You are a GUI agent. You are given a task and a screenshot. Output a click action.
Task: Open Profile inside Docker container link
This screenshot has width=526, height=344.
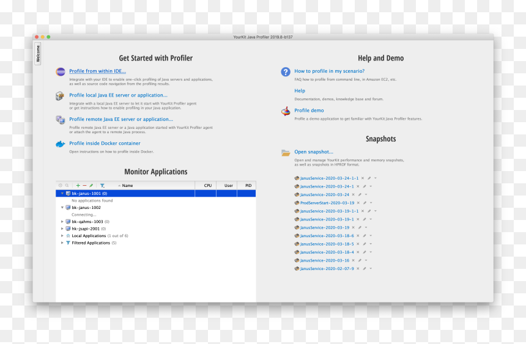105,143
